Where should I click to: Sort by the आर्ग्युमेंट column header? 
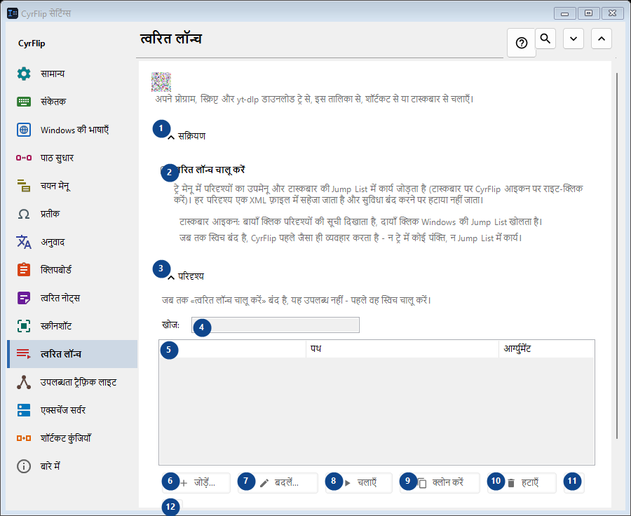point(546,348)
